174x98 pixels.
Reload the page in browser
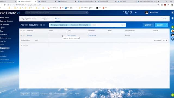(x=5, y=5)
